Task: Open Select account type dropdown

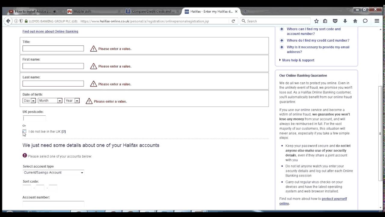Action: (x=53, y=173)
